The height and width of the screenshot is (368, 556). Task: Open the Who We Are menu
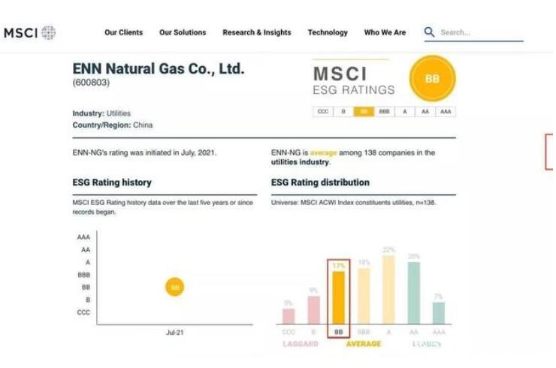point(385,32)
